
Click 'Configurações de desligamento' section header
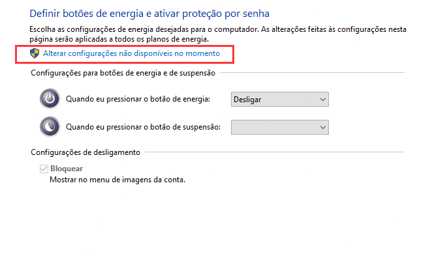pos(85,152)
